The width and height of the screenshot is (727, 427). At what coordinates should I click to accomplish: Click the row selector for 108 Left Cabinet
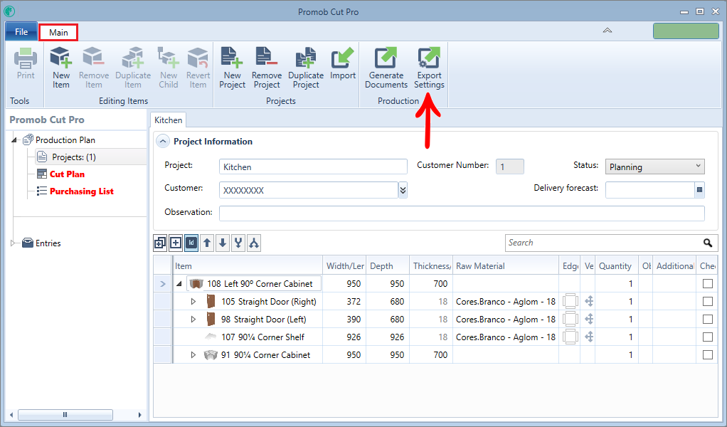[x=163, y=284]
